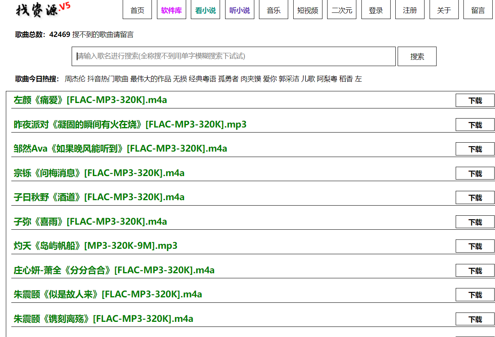Pick the 稻香 hot search term
The width and height of the screenshot is (495, 337).
pyautogui.click(x=346, y=79)
